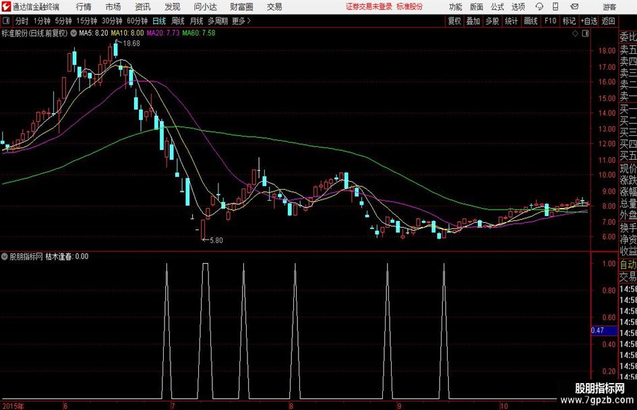637x410 pixels.
Task: Click the 现价 row in the quote panel
Action: (x=628, y=168)
